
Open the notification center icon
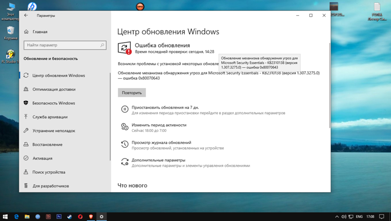pyautogui.click(x=382, y=217)
